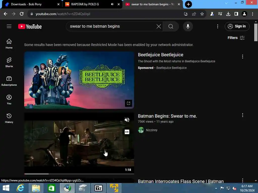Toggle captions on the Batman Begins preview
The image size is (258, 193).
coord(127,132)
